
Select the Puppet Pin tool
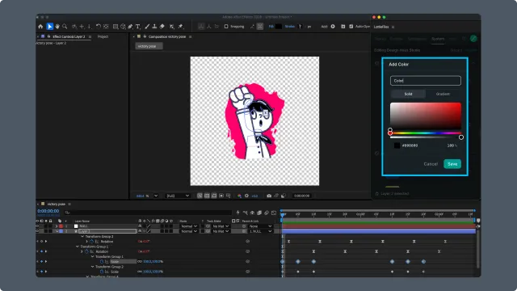click(180, 27)
